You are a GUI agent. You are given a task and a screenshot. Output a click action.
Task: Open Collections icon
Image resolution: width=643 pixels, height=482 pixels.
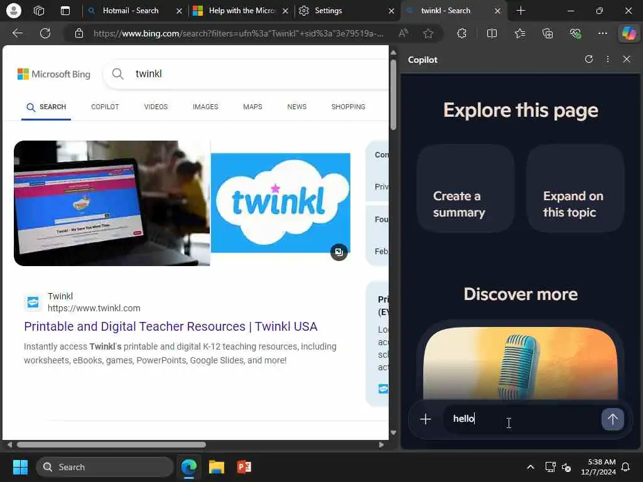click(548, 33)
